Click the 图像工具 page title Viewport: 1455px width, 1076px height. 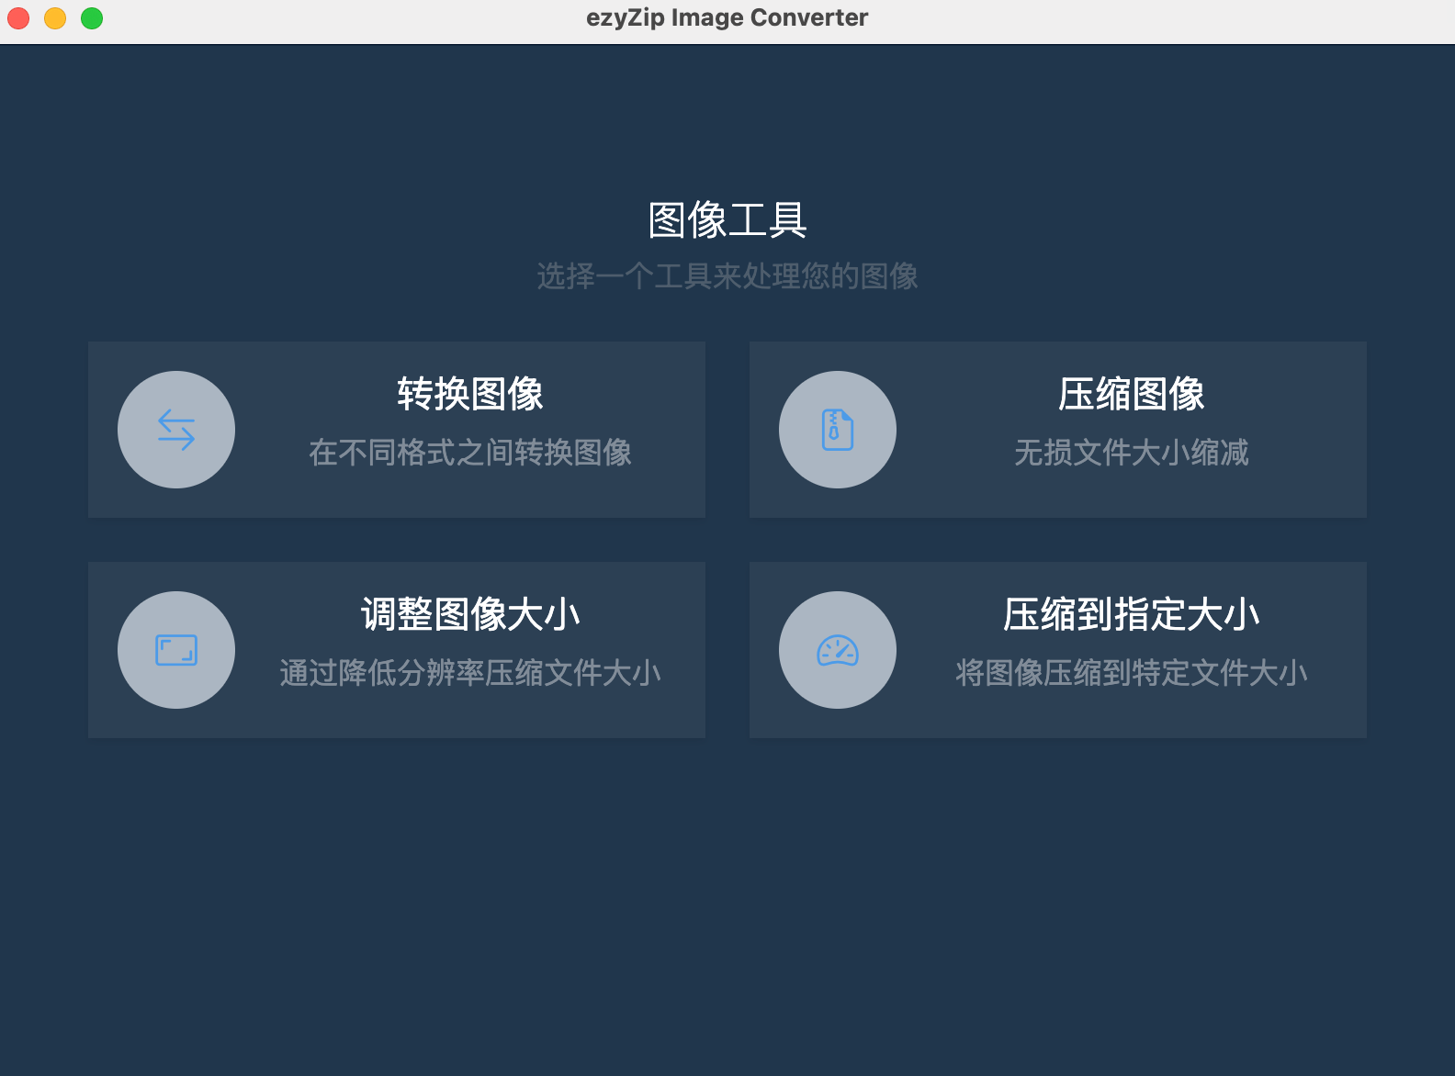click(x=727, y=220)
